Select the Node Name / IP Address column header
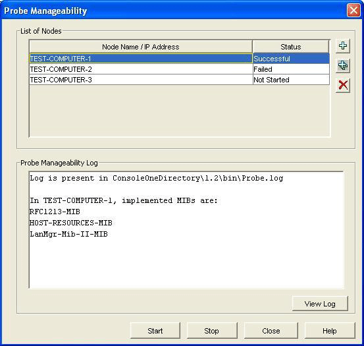The image size is (364, 346). click(x=141, y=47)
